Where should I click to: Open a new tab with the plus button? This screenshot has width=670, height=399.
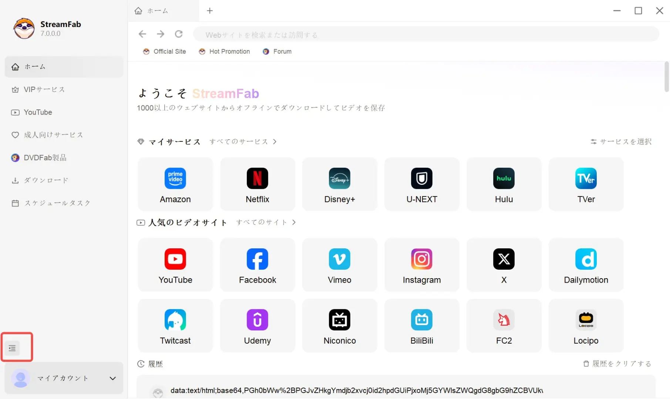coord(210,11)
